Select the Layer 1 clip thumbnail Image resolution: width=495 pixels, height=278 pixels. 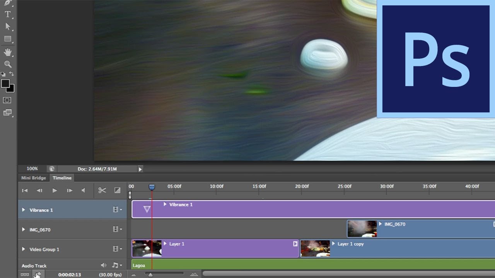(147, 248)
